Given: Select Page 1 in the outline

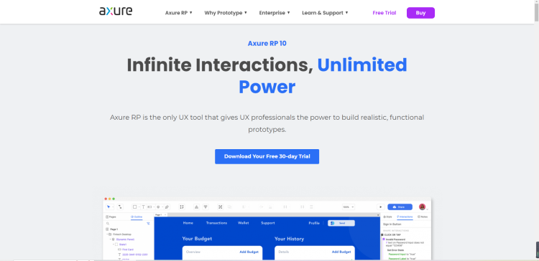Looking at the screenshot, I should click(111, 229).
